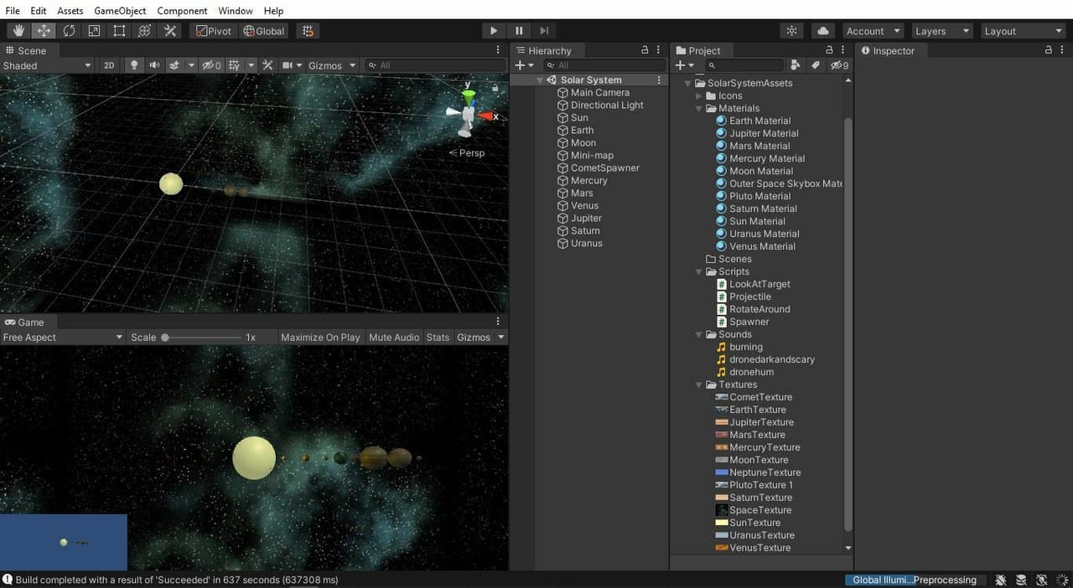The height and width of the screenshot is (588, 1073).
Task: Click the Pause button
Action: pyautogui.click(x=519, y=31)
